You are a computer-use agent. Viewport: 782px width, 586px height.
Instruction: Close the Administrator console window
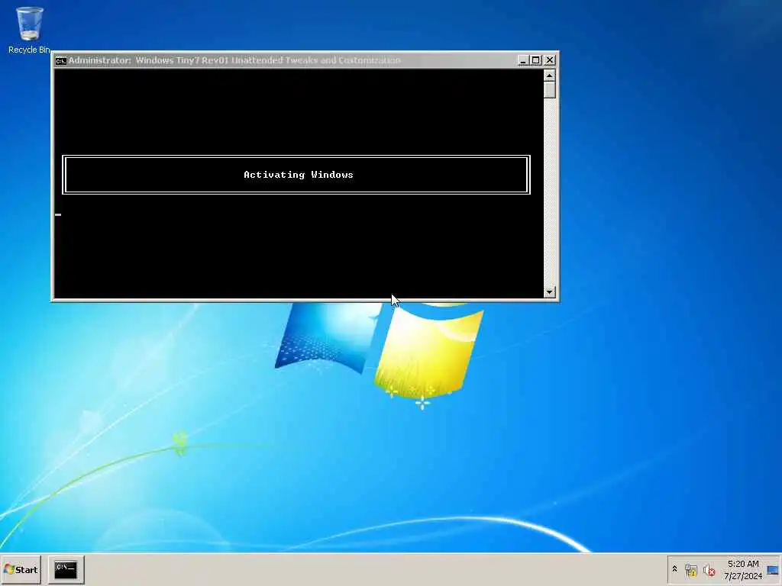[x=550, y=60]
